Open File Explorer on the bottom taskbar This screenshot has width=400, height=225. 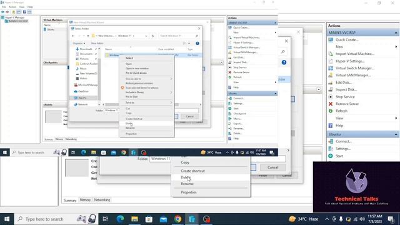point(135,219)
